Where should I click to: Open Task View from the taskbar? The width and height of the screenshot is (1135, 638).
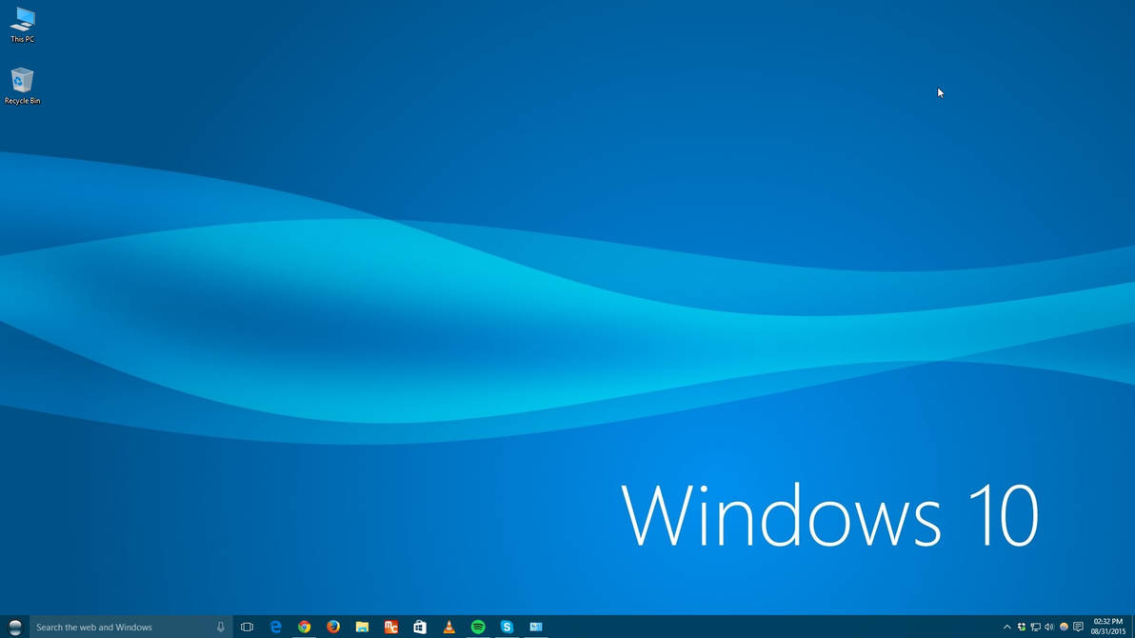247,628
